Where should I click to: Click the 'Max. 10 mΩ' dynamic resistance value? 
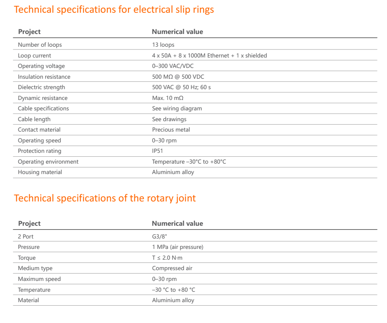168,98
